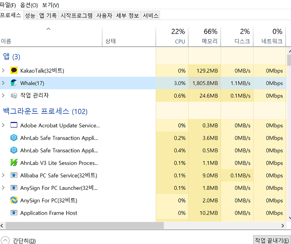Select the Whale(17) row name

(x=32, y=83)
